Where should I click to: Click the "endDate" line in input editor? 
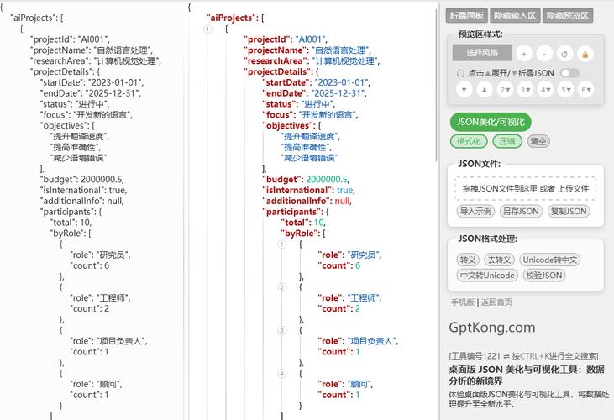(91, 93)
